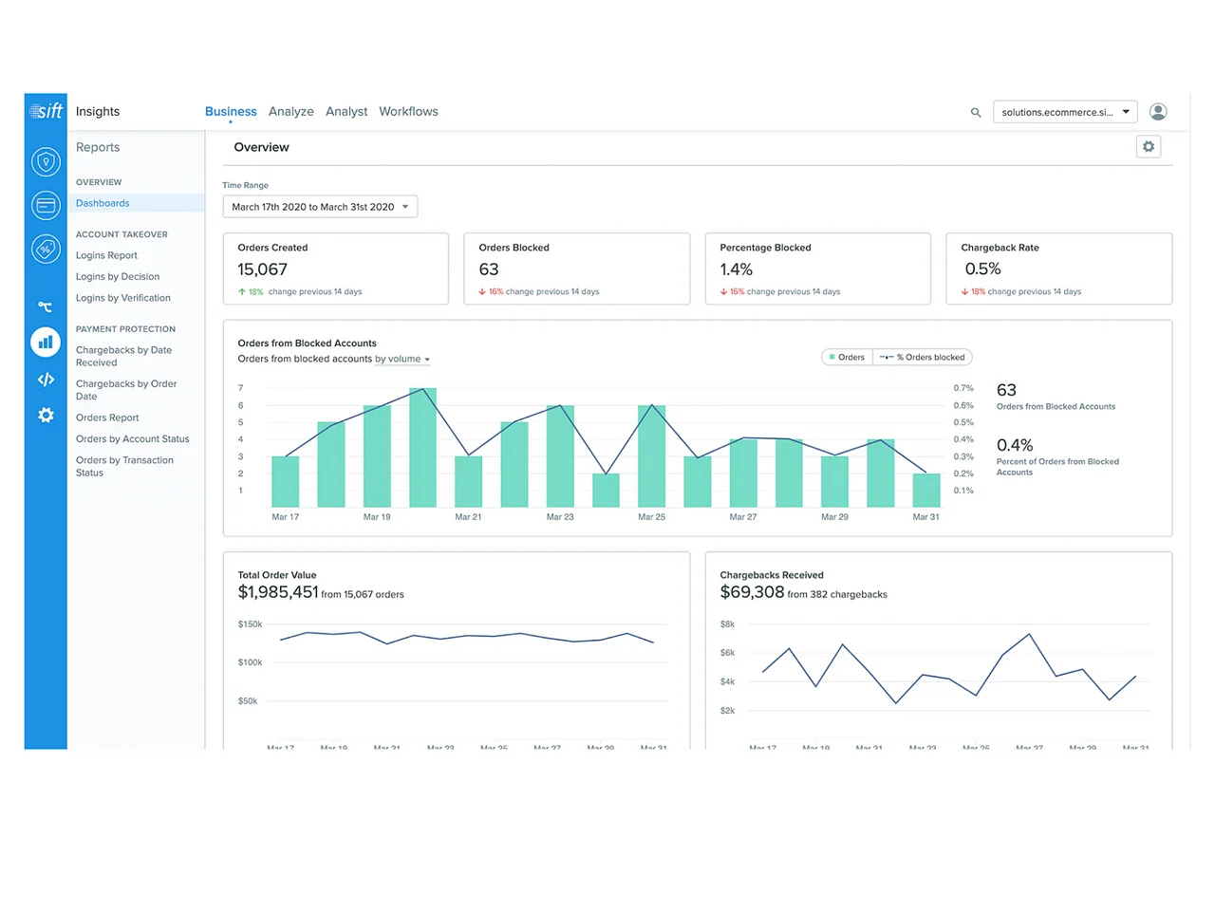Open Orders by Account Status report
Screen dimensions: 1215x911
click(132, 439)
